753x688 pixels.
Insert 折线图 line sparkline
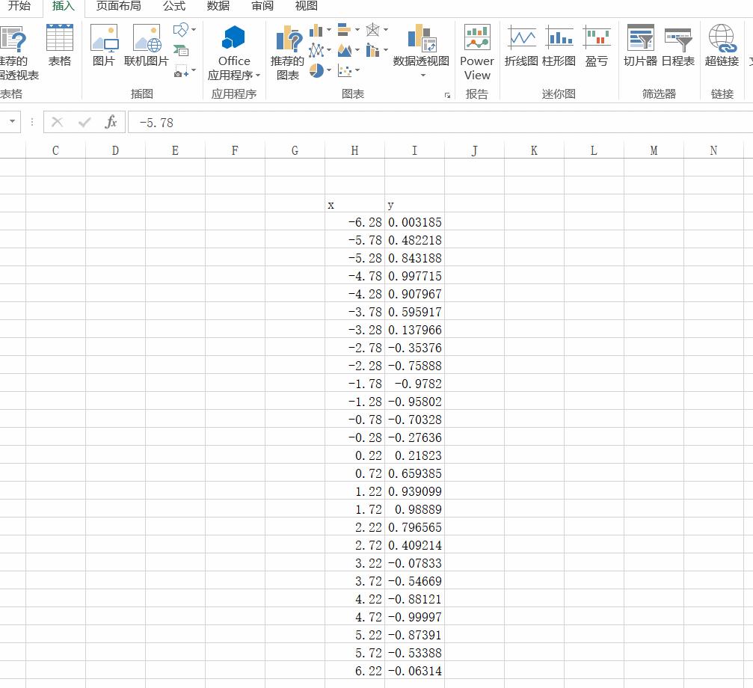click(x=521, y=45)
